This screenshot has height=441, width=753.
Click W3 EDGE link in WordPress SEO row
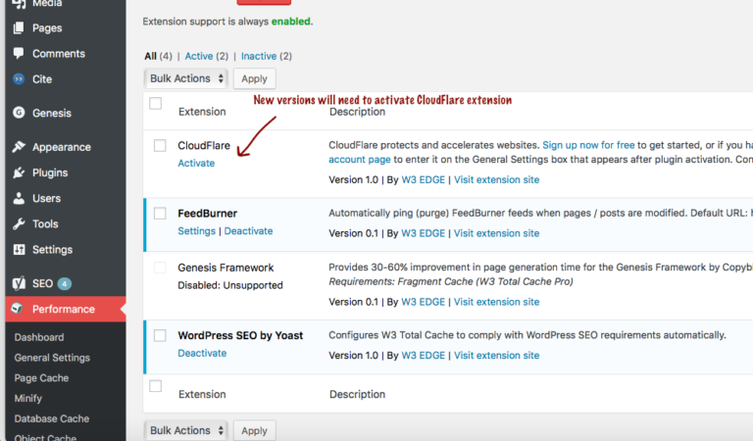point(424,355)
